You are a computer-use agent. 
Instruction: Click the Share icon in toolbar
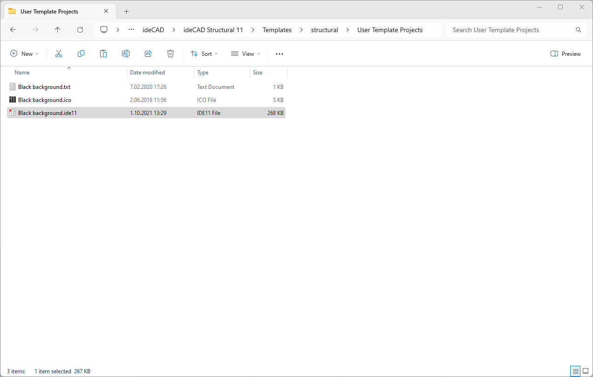(148, 54)
